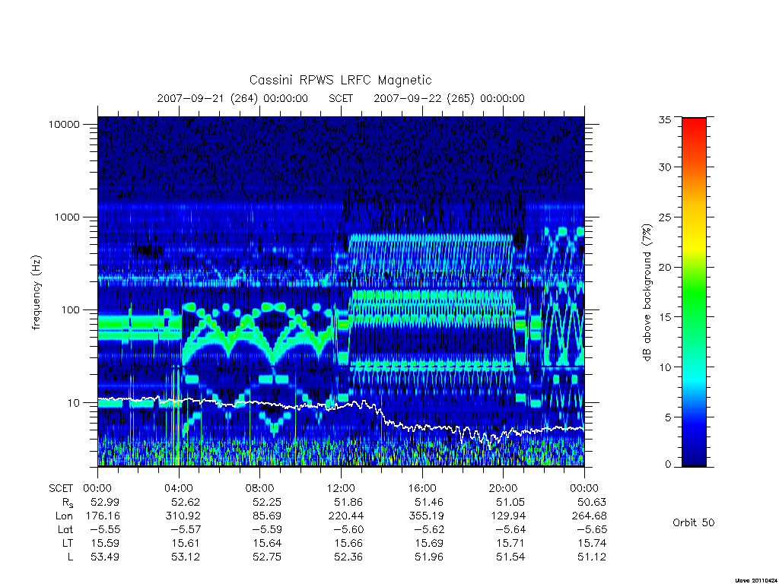Viewport: 779px width, 584px height.
Task: Click the LT value 15.74
Action: coord(592,543)
